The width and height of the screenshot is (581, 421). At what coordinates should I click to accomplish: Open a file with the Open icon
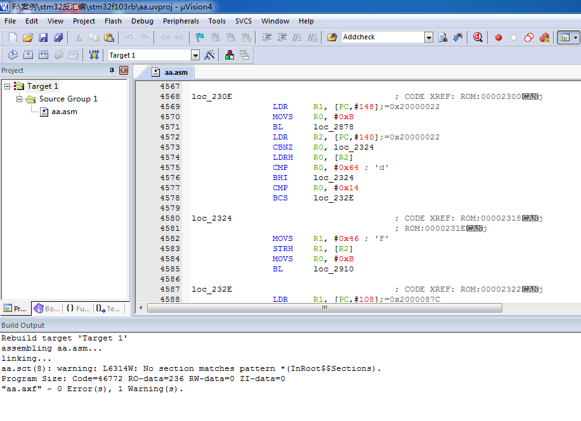coord(28,37)
